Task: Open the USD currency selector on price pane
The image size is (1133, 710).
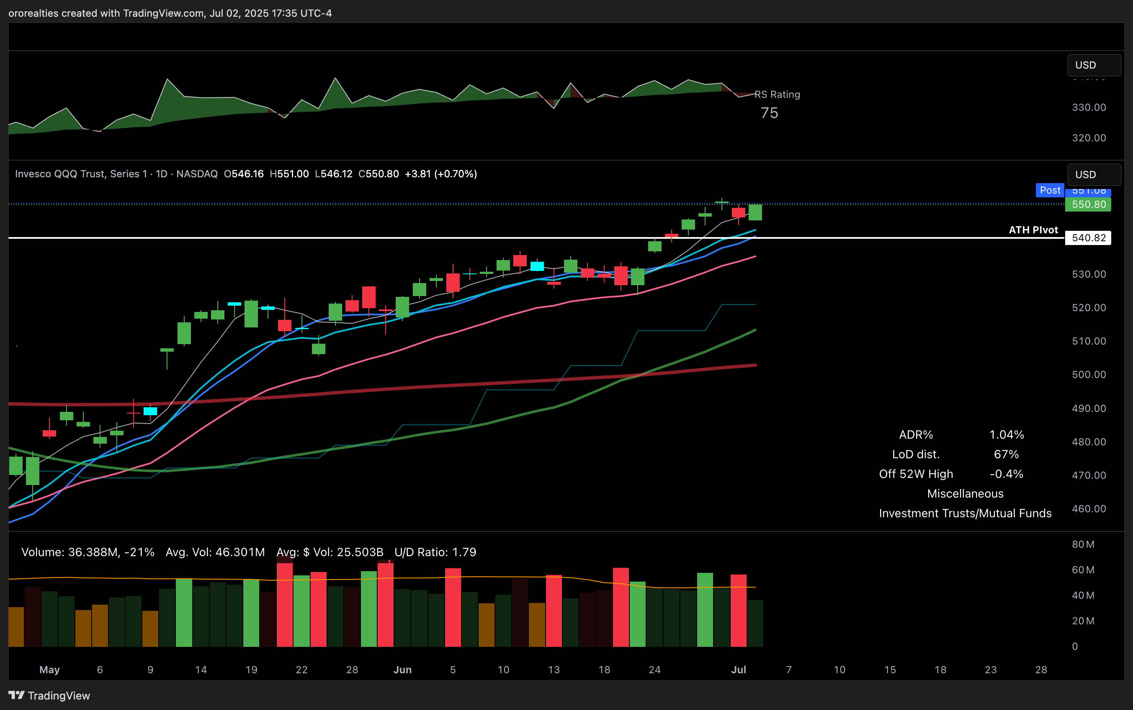Action: (1094, 175)
